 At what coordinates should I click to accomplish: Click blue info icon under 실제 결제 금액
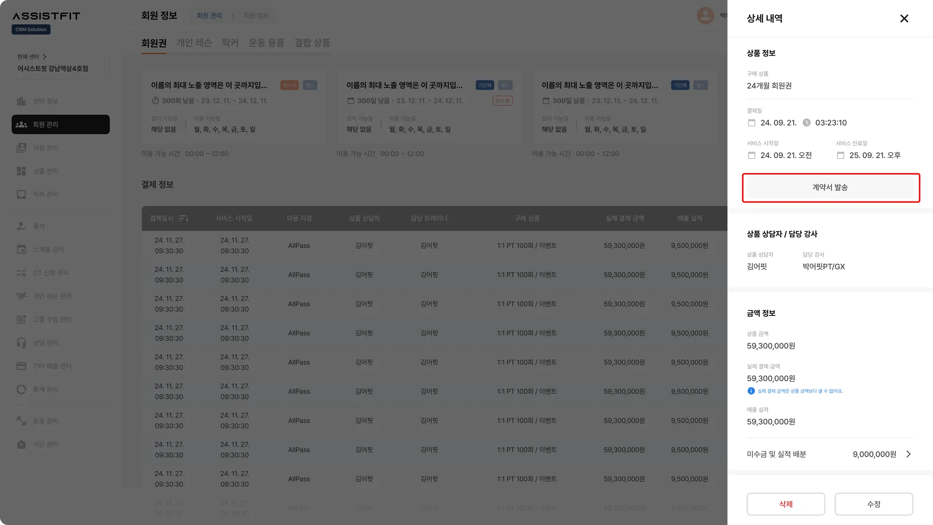pyautogui.click(x=751, y=391)
